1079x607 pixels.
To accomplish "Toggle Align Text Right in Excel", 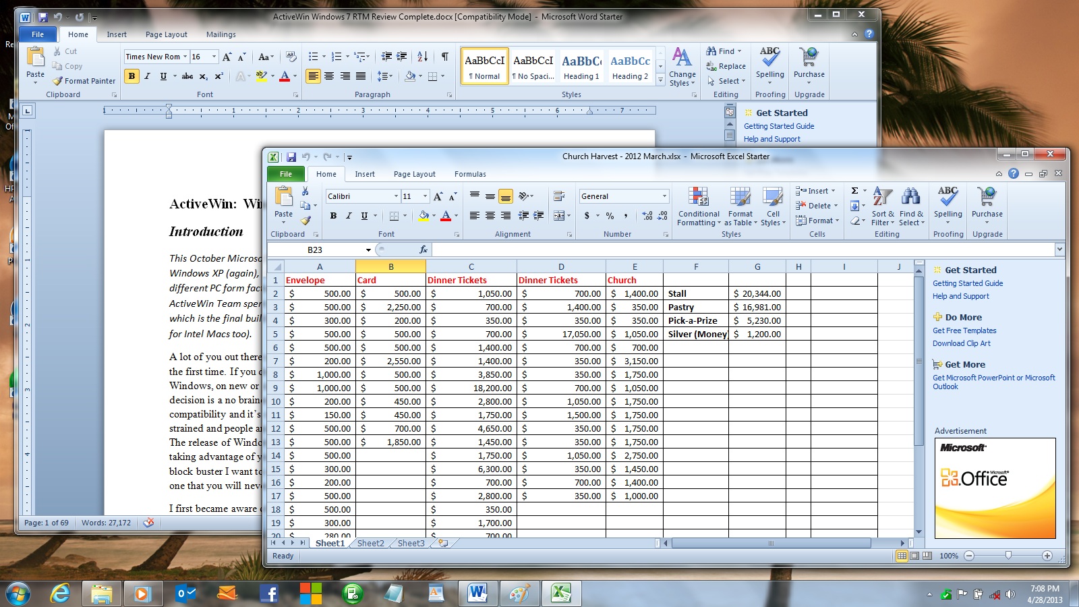I will pyautogui.click(x=506, y=216).
